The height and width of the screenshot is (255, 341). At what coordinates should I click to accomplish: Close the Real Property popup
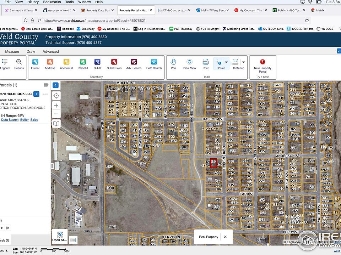click(225, 237)
